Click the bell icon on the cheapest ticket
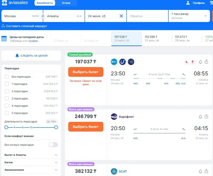Viewport: 213px width, 176px height. [200, 62]
